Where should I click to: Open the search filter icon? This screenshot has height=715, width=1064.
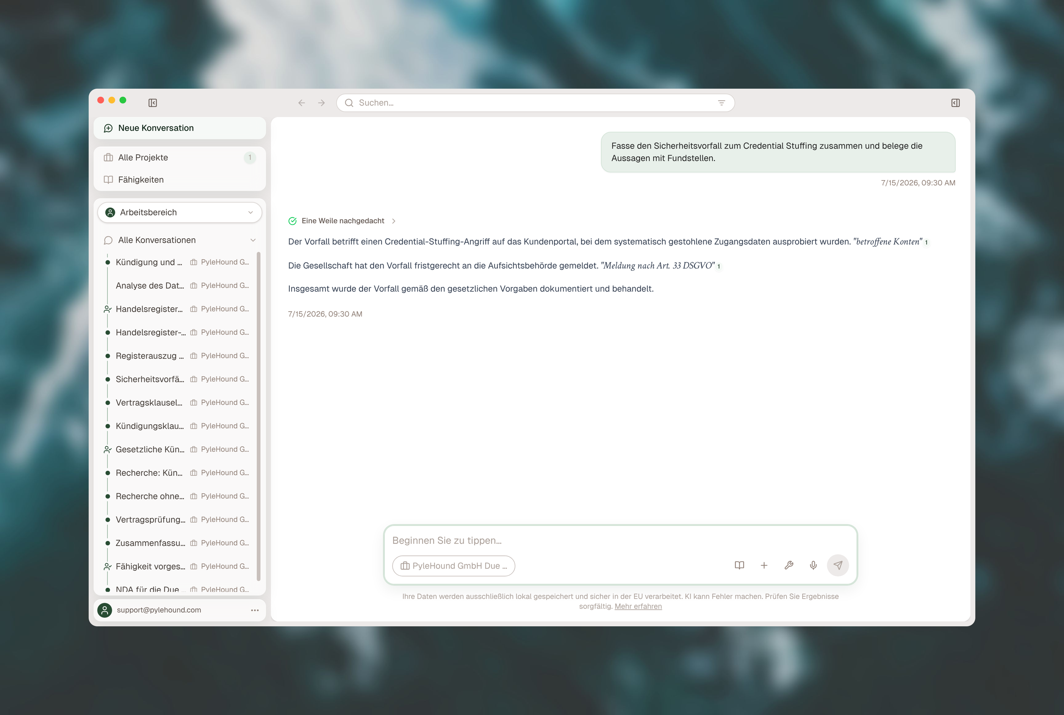pyautogui.click(x=721, y=103)
